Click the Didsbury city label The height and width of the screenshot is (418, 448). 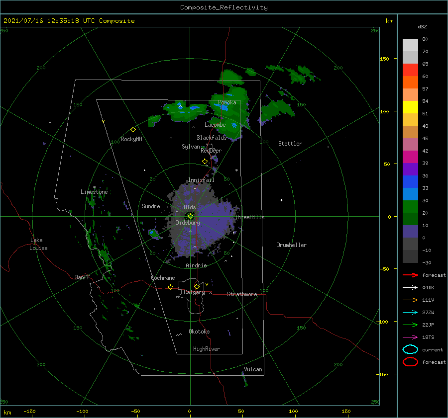(x=188, y=223)
